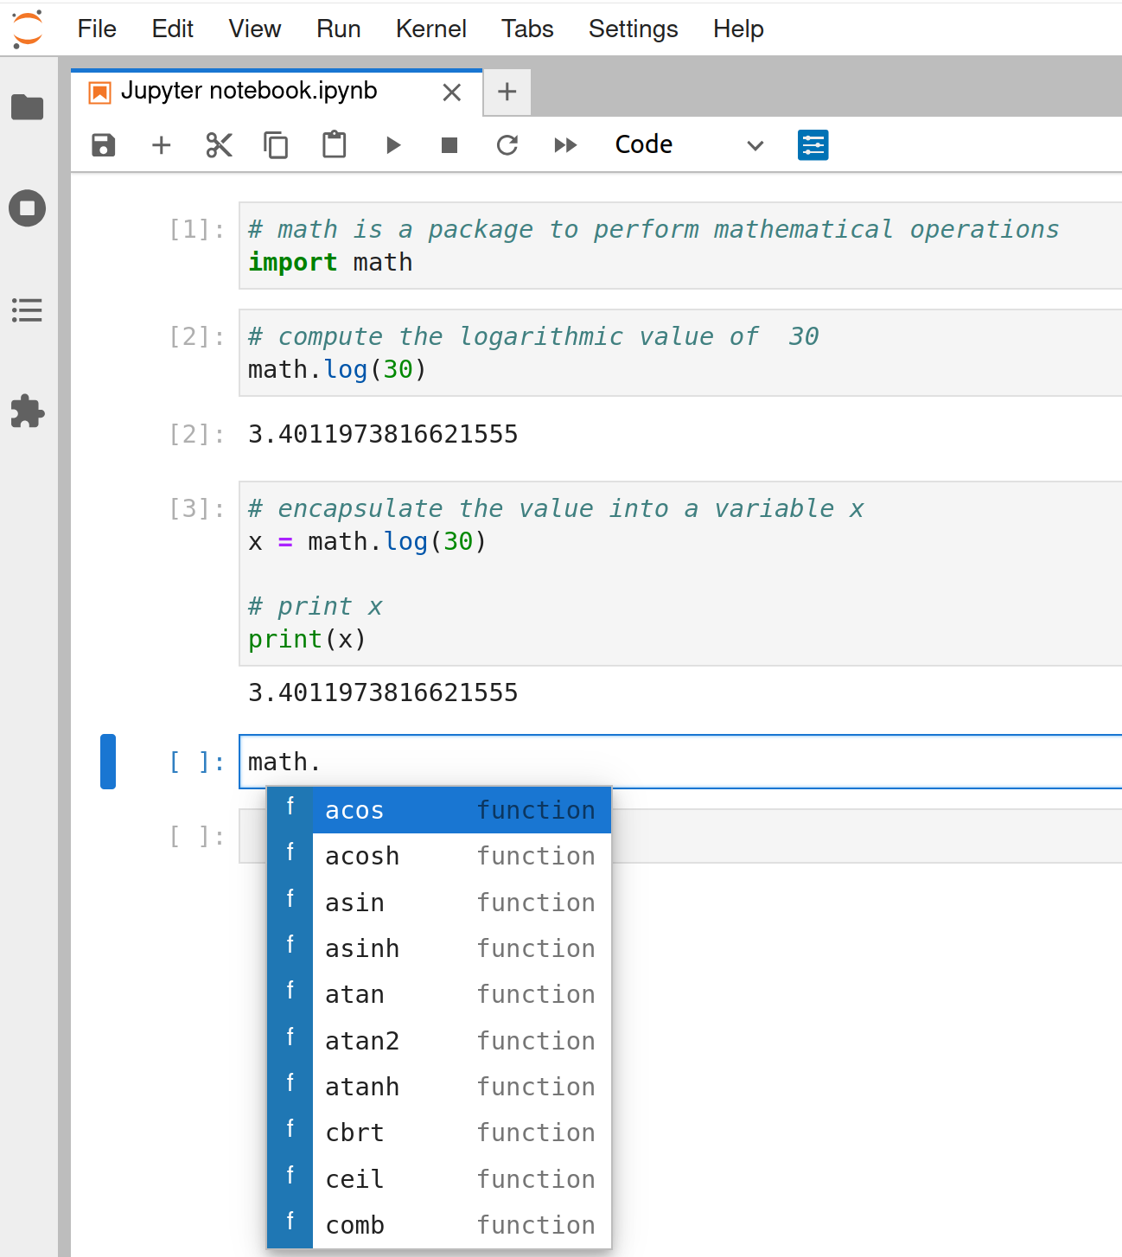Open the extension manager sidebar

tap(28, 412)
